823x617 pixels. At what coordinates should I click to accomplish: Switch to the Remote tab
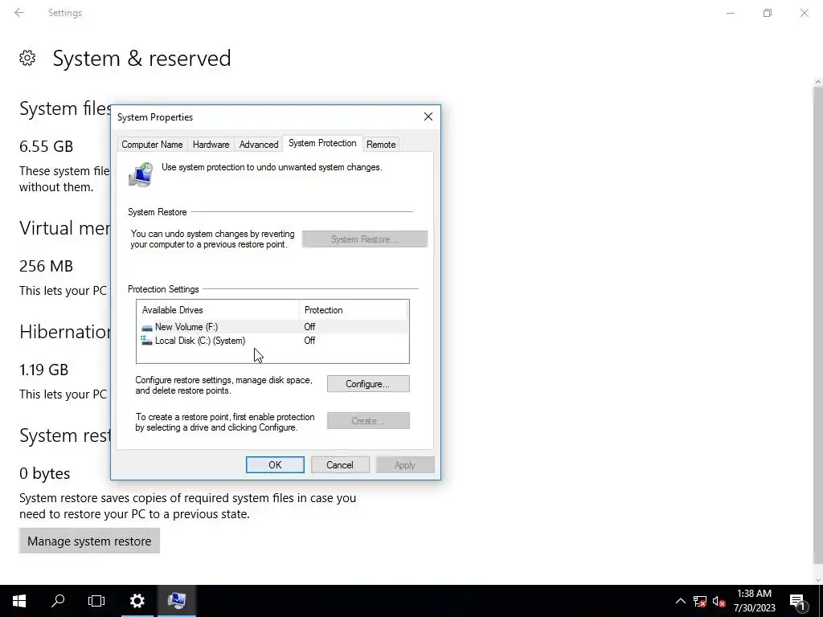point(381,145)
